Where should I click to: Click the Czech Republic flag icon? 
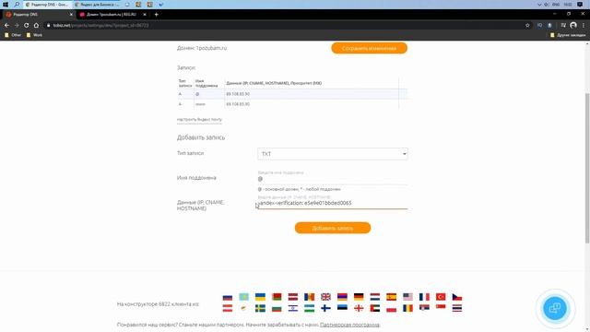457,297
